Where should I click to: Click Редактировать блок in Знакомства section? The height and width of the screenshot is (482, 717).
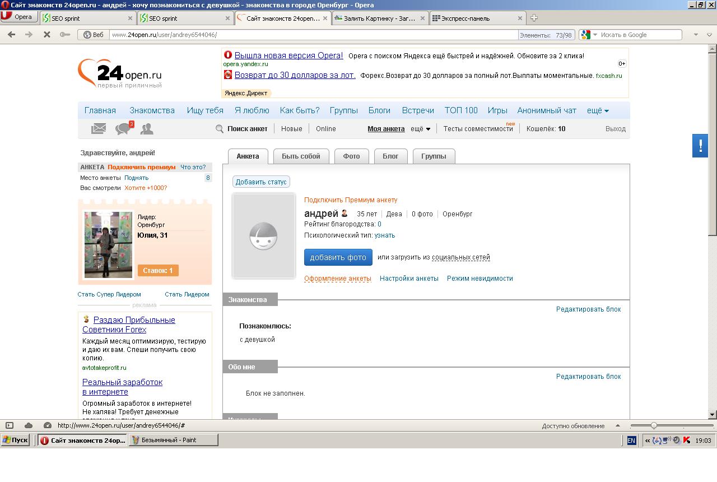coord(588,309)
